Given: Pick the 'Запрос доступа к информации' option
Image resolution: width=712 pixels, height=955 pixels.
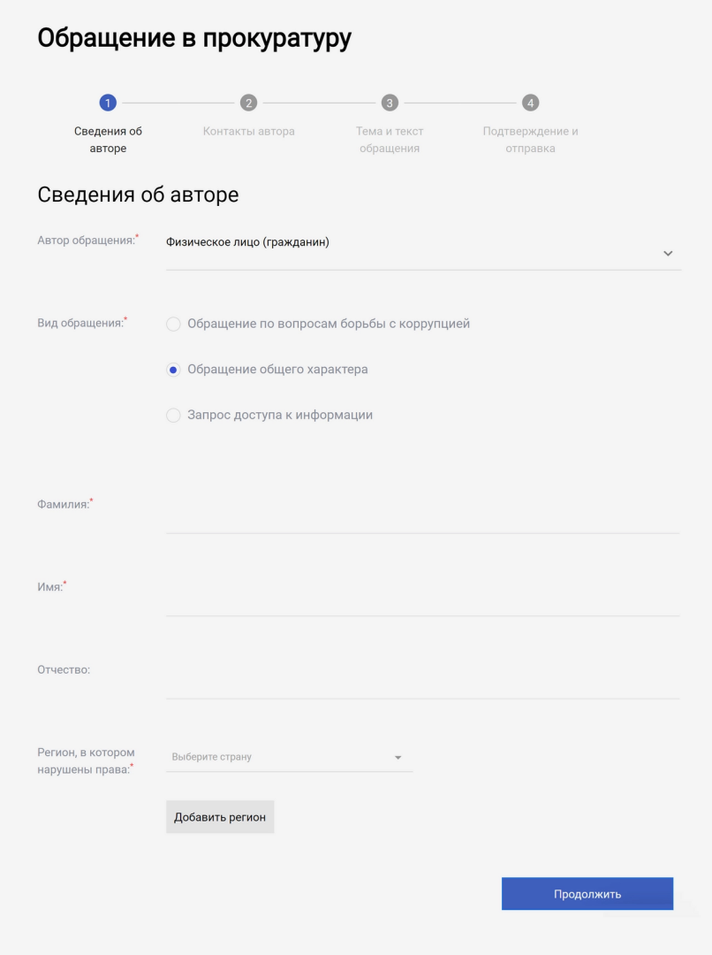Looking at the screenshot, I should click(x=173, y=416).
